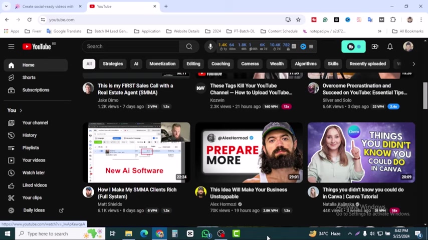Visit Silver and Solo channel name
This screenshot has height=240, width=428.
(x=337, y=100)
